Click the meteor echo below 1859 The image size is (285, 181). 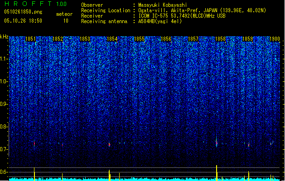point(249,145)
